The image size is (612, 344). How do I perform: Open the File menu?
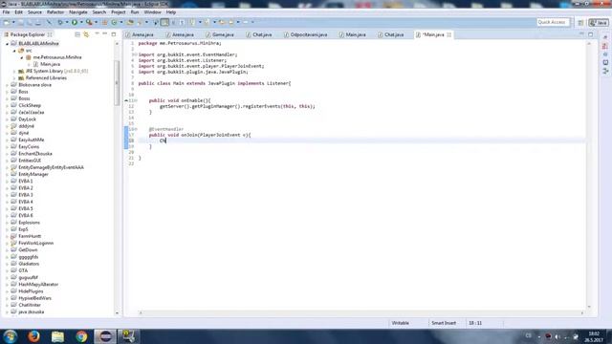[x=6, y=12]
